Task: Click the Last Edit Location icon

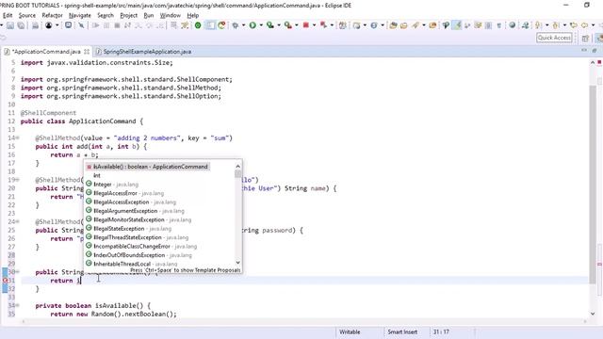Action: (574, 25)
